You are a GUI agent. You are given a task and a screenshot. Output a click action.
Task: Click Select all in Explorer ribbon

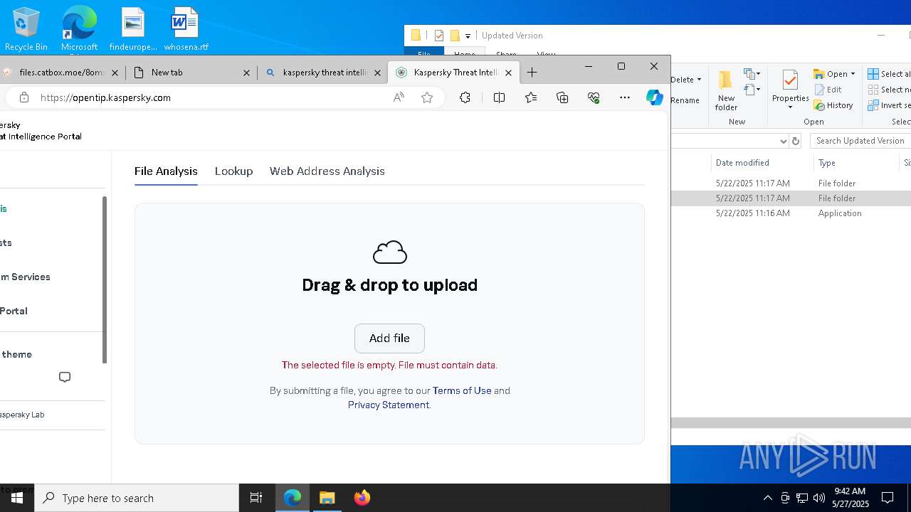(x=889, y=74)
